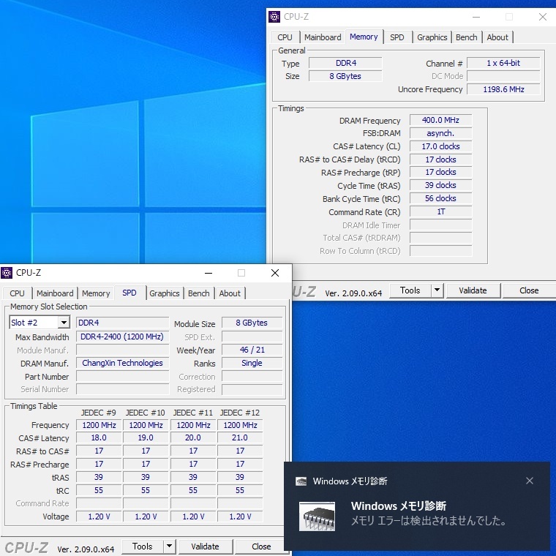Expand the Tools dropdown arrow in Memory window
This screenshot has width=556, height=556.
coord(437,290)
